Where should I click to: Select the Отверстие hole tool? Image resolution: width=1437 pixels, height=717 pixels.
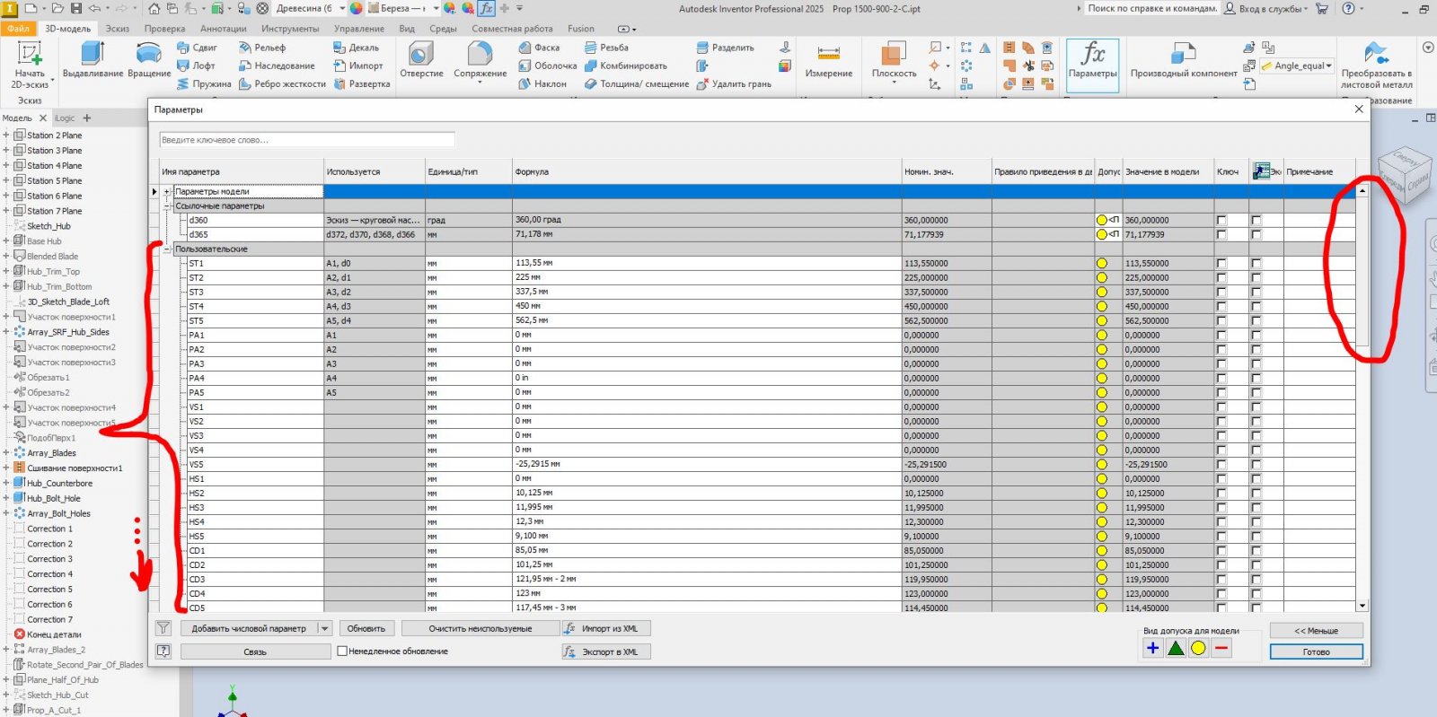coord(421,61)
